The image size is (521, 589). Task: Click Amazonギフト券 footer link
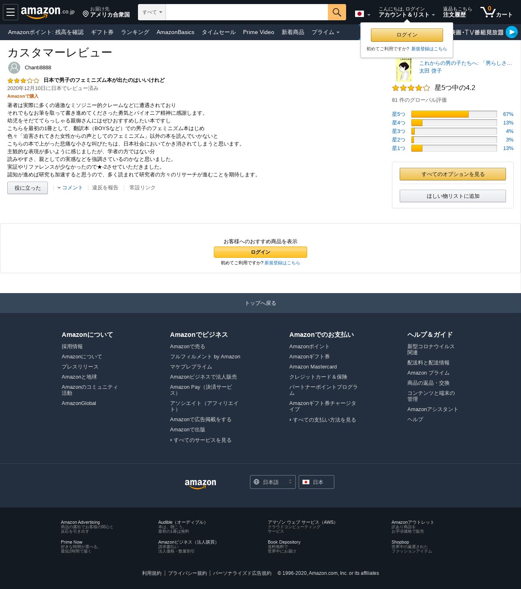click(310, 357)
